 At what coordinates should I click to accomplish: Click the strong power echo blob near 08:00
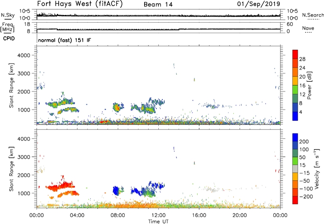[x=117, y=107]
